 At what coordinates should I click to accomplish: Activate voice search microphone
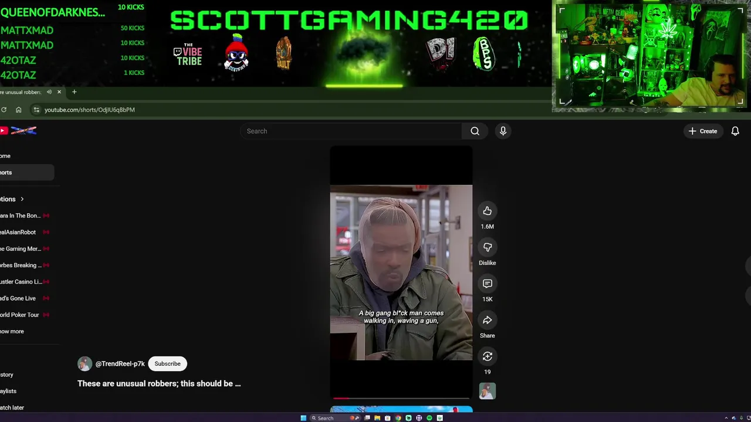tap(503, 131)
